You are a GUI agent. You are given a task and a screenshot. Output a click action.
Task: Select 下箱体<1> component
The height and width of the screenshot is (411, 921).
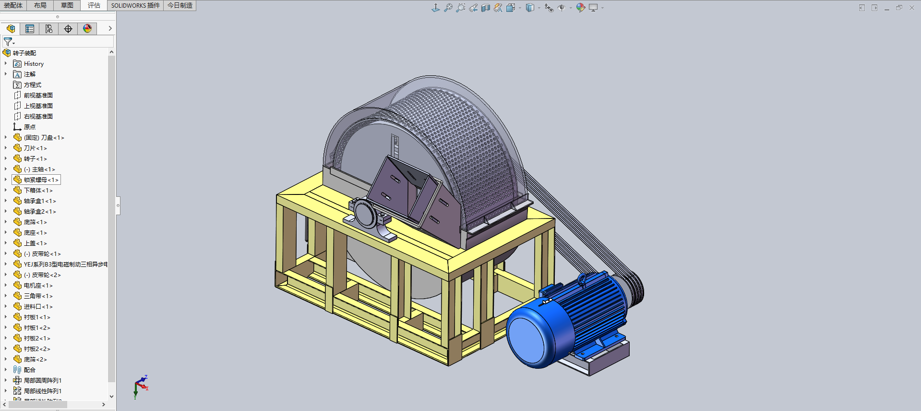(x=38, y=190)
